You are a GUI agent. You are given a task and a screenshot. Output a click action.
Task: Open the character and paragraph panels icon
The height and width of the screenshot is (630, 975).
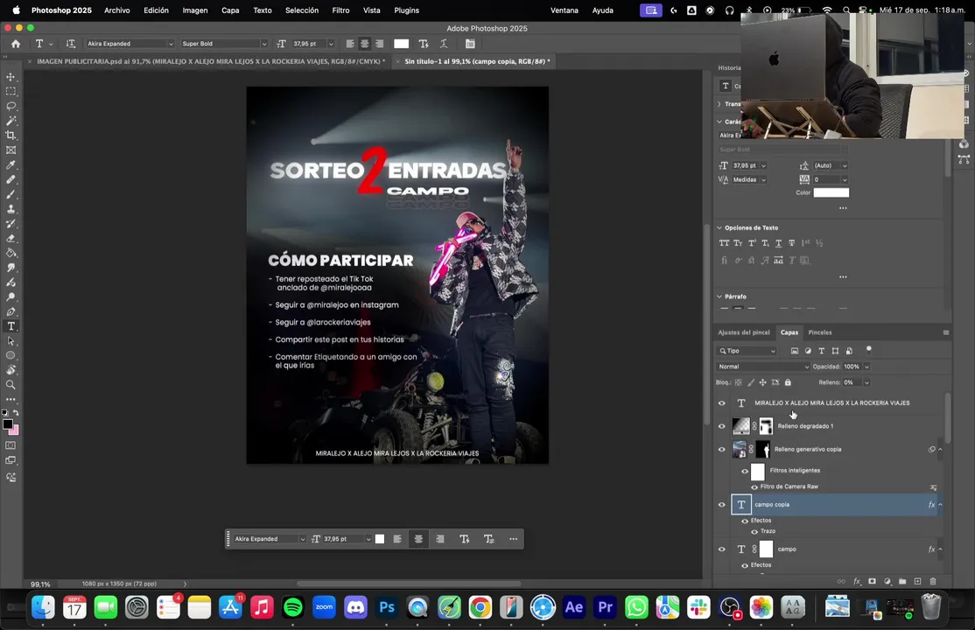point(470,44)
